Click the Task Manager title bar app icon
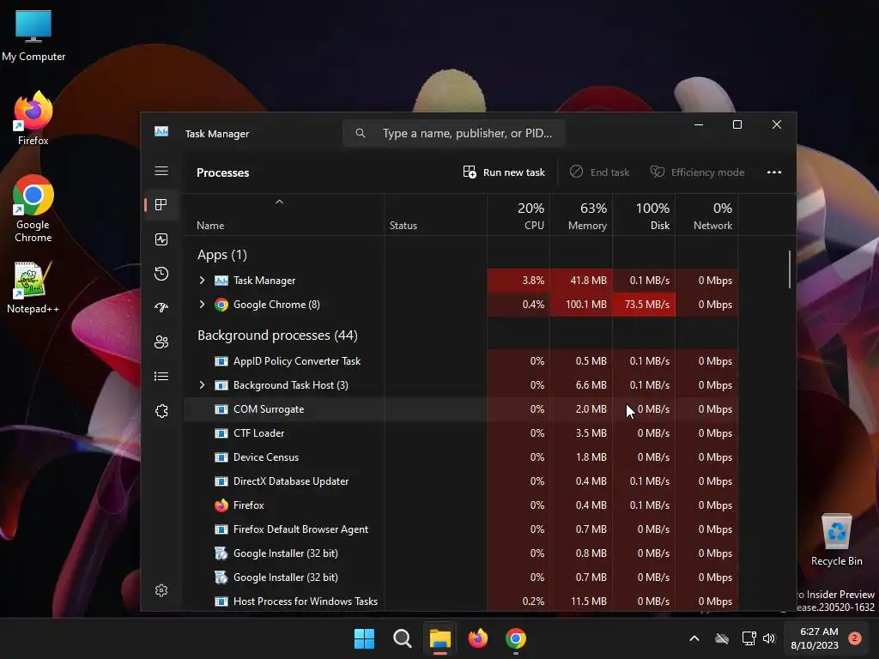 pos(161,131)
